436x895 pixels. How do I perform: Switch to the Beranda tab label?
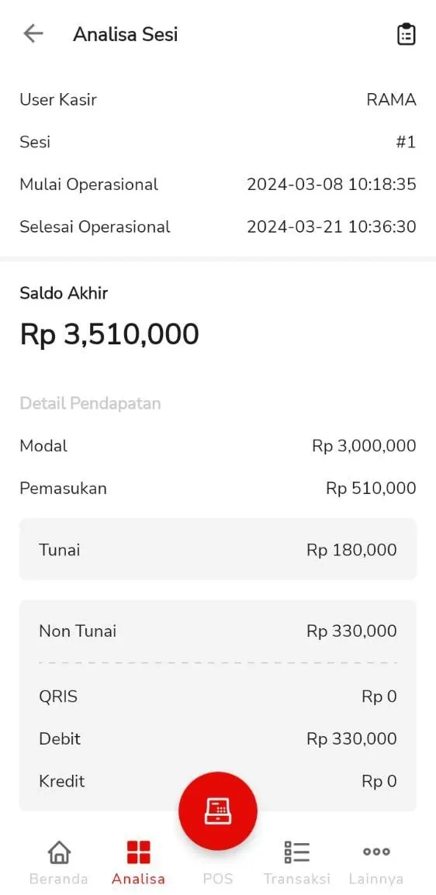click(x=58, y=879)
